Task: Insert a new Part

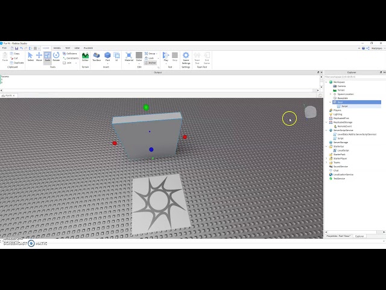Action: pyautogui.click(x=107, y=56)
